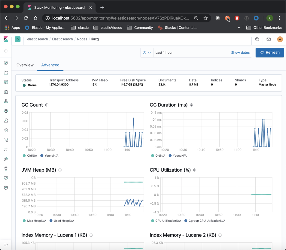Click the Show dates link

click(x=240, y=53)
